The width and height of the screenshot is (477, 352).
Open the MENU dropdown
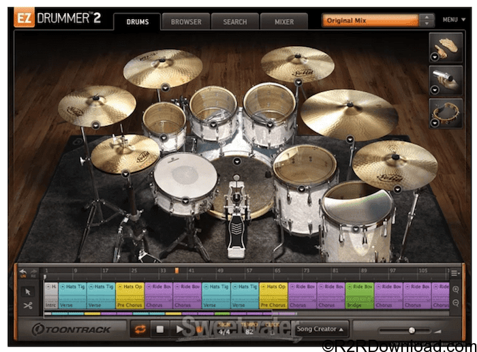click(454, 20)
